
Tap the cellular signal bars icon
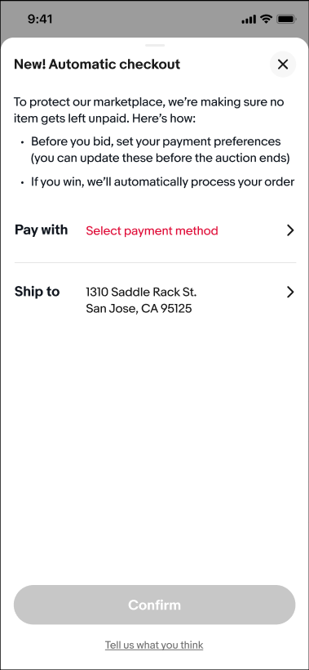click(249, 20)
